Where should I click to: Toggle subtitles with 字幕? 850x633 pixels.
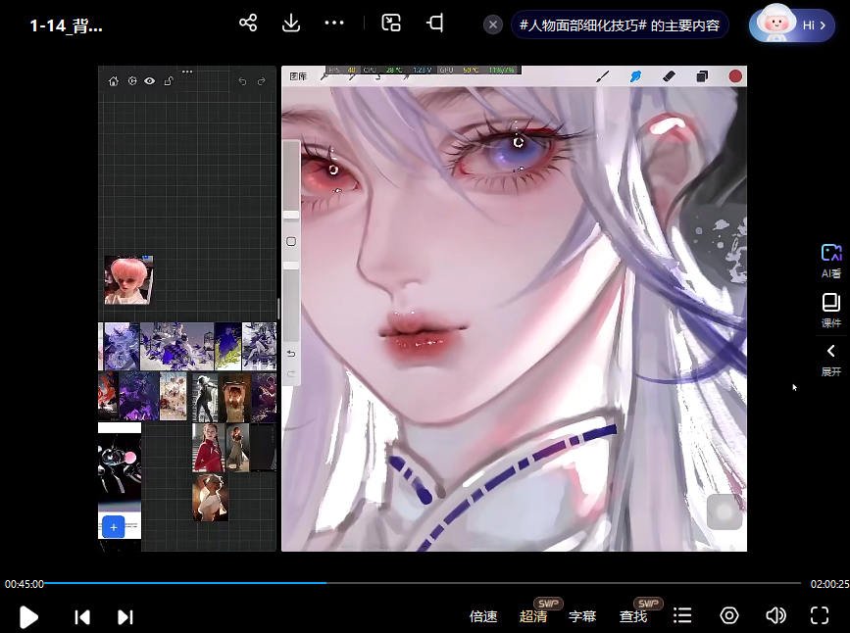(x=582, y=616)
